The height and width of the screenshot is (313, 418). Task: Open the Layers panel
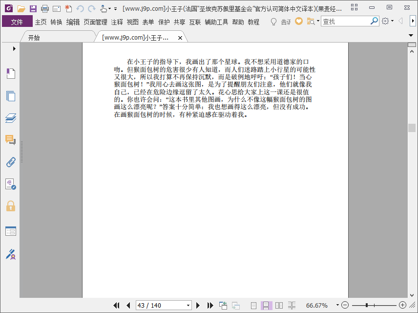pyautogui.click(x=11, y=118)
